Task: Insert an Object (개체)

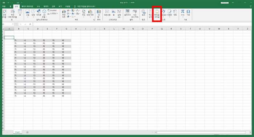Action: click(x=175, y=13)
